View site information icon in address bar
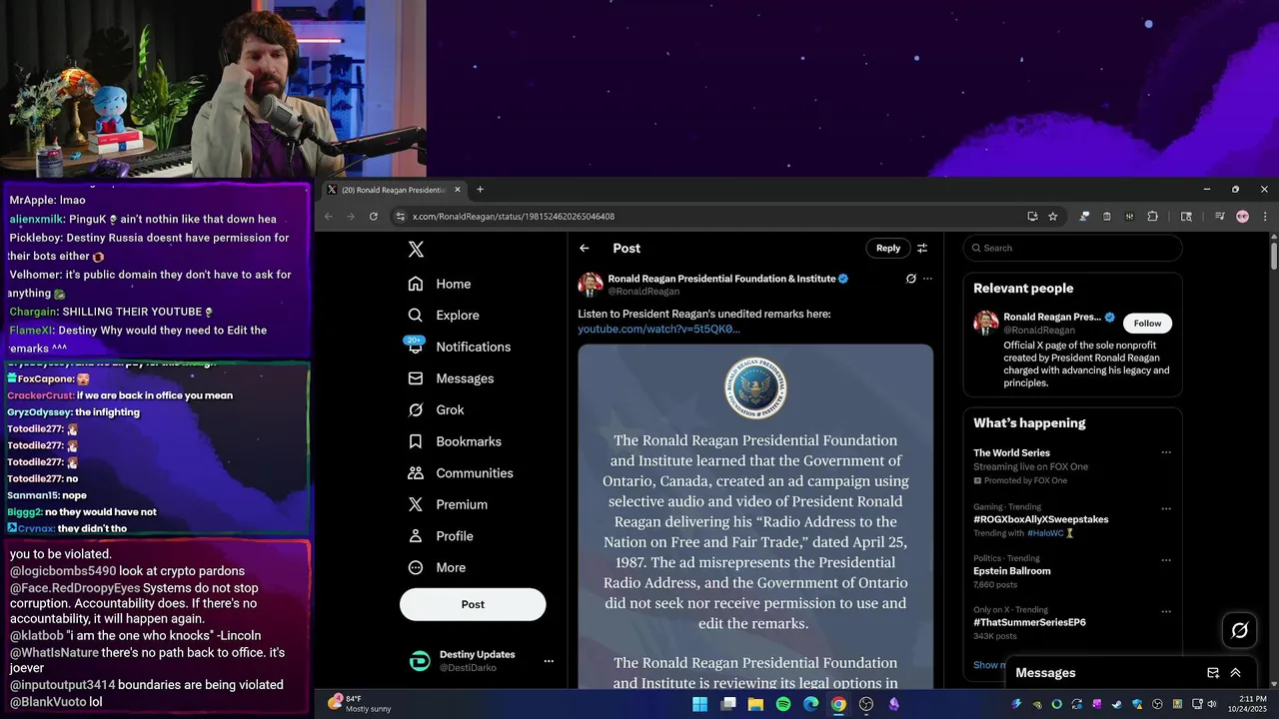Image resolution: width=1279 pixels, height=719 pixels. 400,217
